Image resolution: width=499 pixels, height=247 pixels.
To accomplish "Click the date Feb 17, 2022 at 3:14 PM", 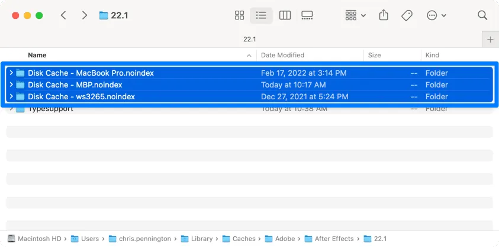I will click(304, 73).
